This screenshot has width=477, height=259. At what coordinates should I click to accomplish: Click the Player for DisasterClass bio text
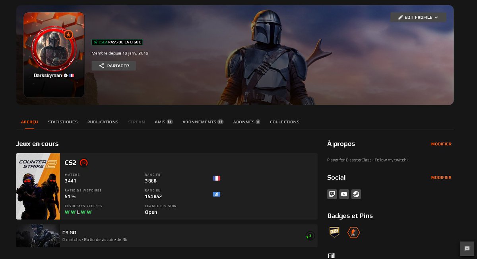pos(368,160)
